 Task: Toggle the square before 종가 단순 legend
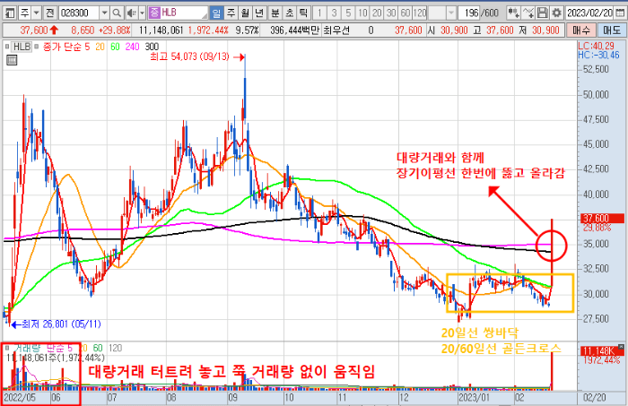(x=37, y=47)
